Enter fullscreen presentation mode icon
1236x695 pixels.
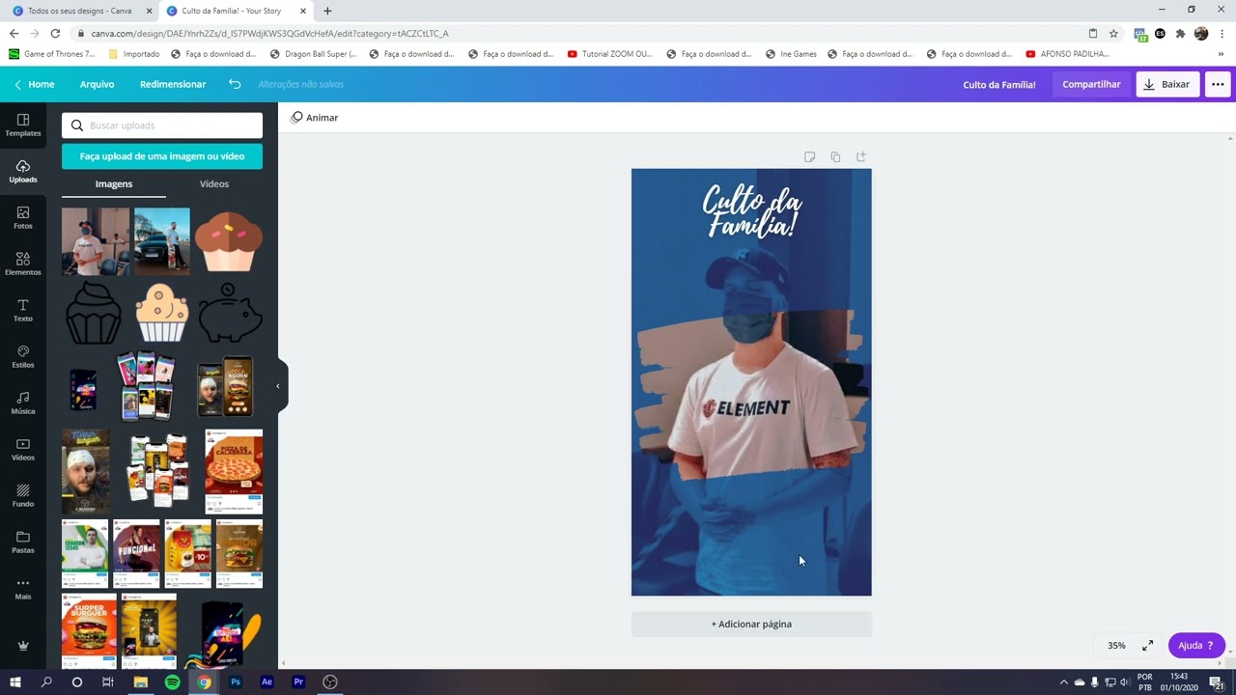1147,646
